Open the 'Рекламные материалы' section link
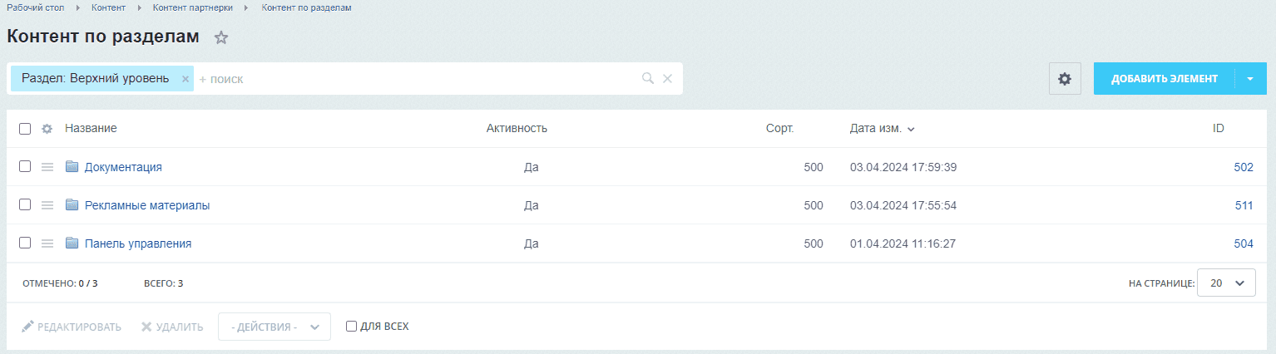The image size is (1276, 354). [x=147, y=205]
